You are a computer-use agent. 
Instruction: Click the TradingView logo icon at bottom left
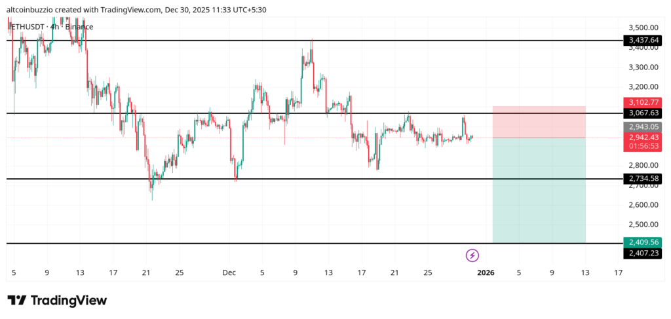pos(17,301)
